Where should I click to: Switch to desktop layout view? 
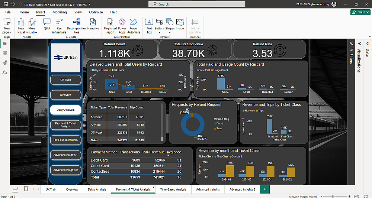click(15, 189)
